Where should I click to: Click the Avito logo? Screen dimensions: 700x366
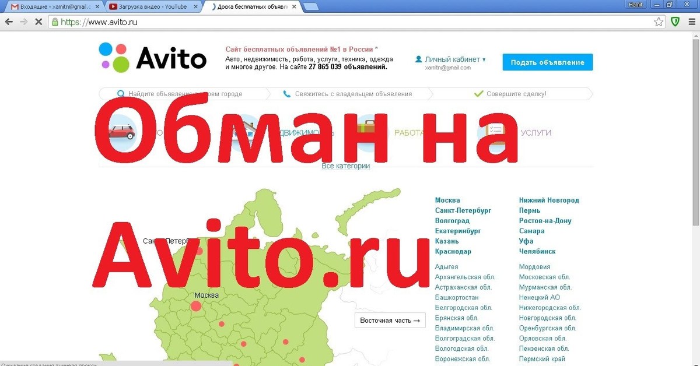point(152,58)
